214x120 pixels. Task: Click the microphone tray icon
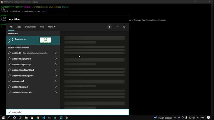coord(186,118)
